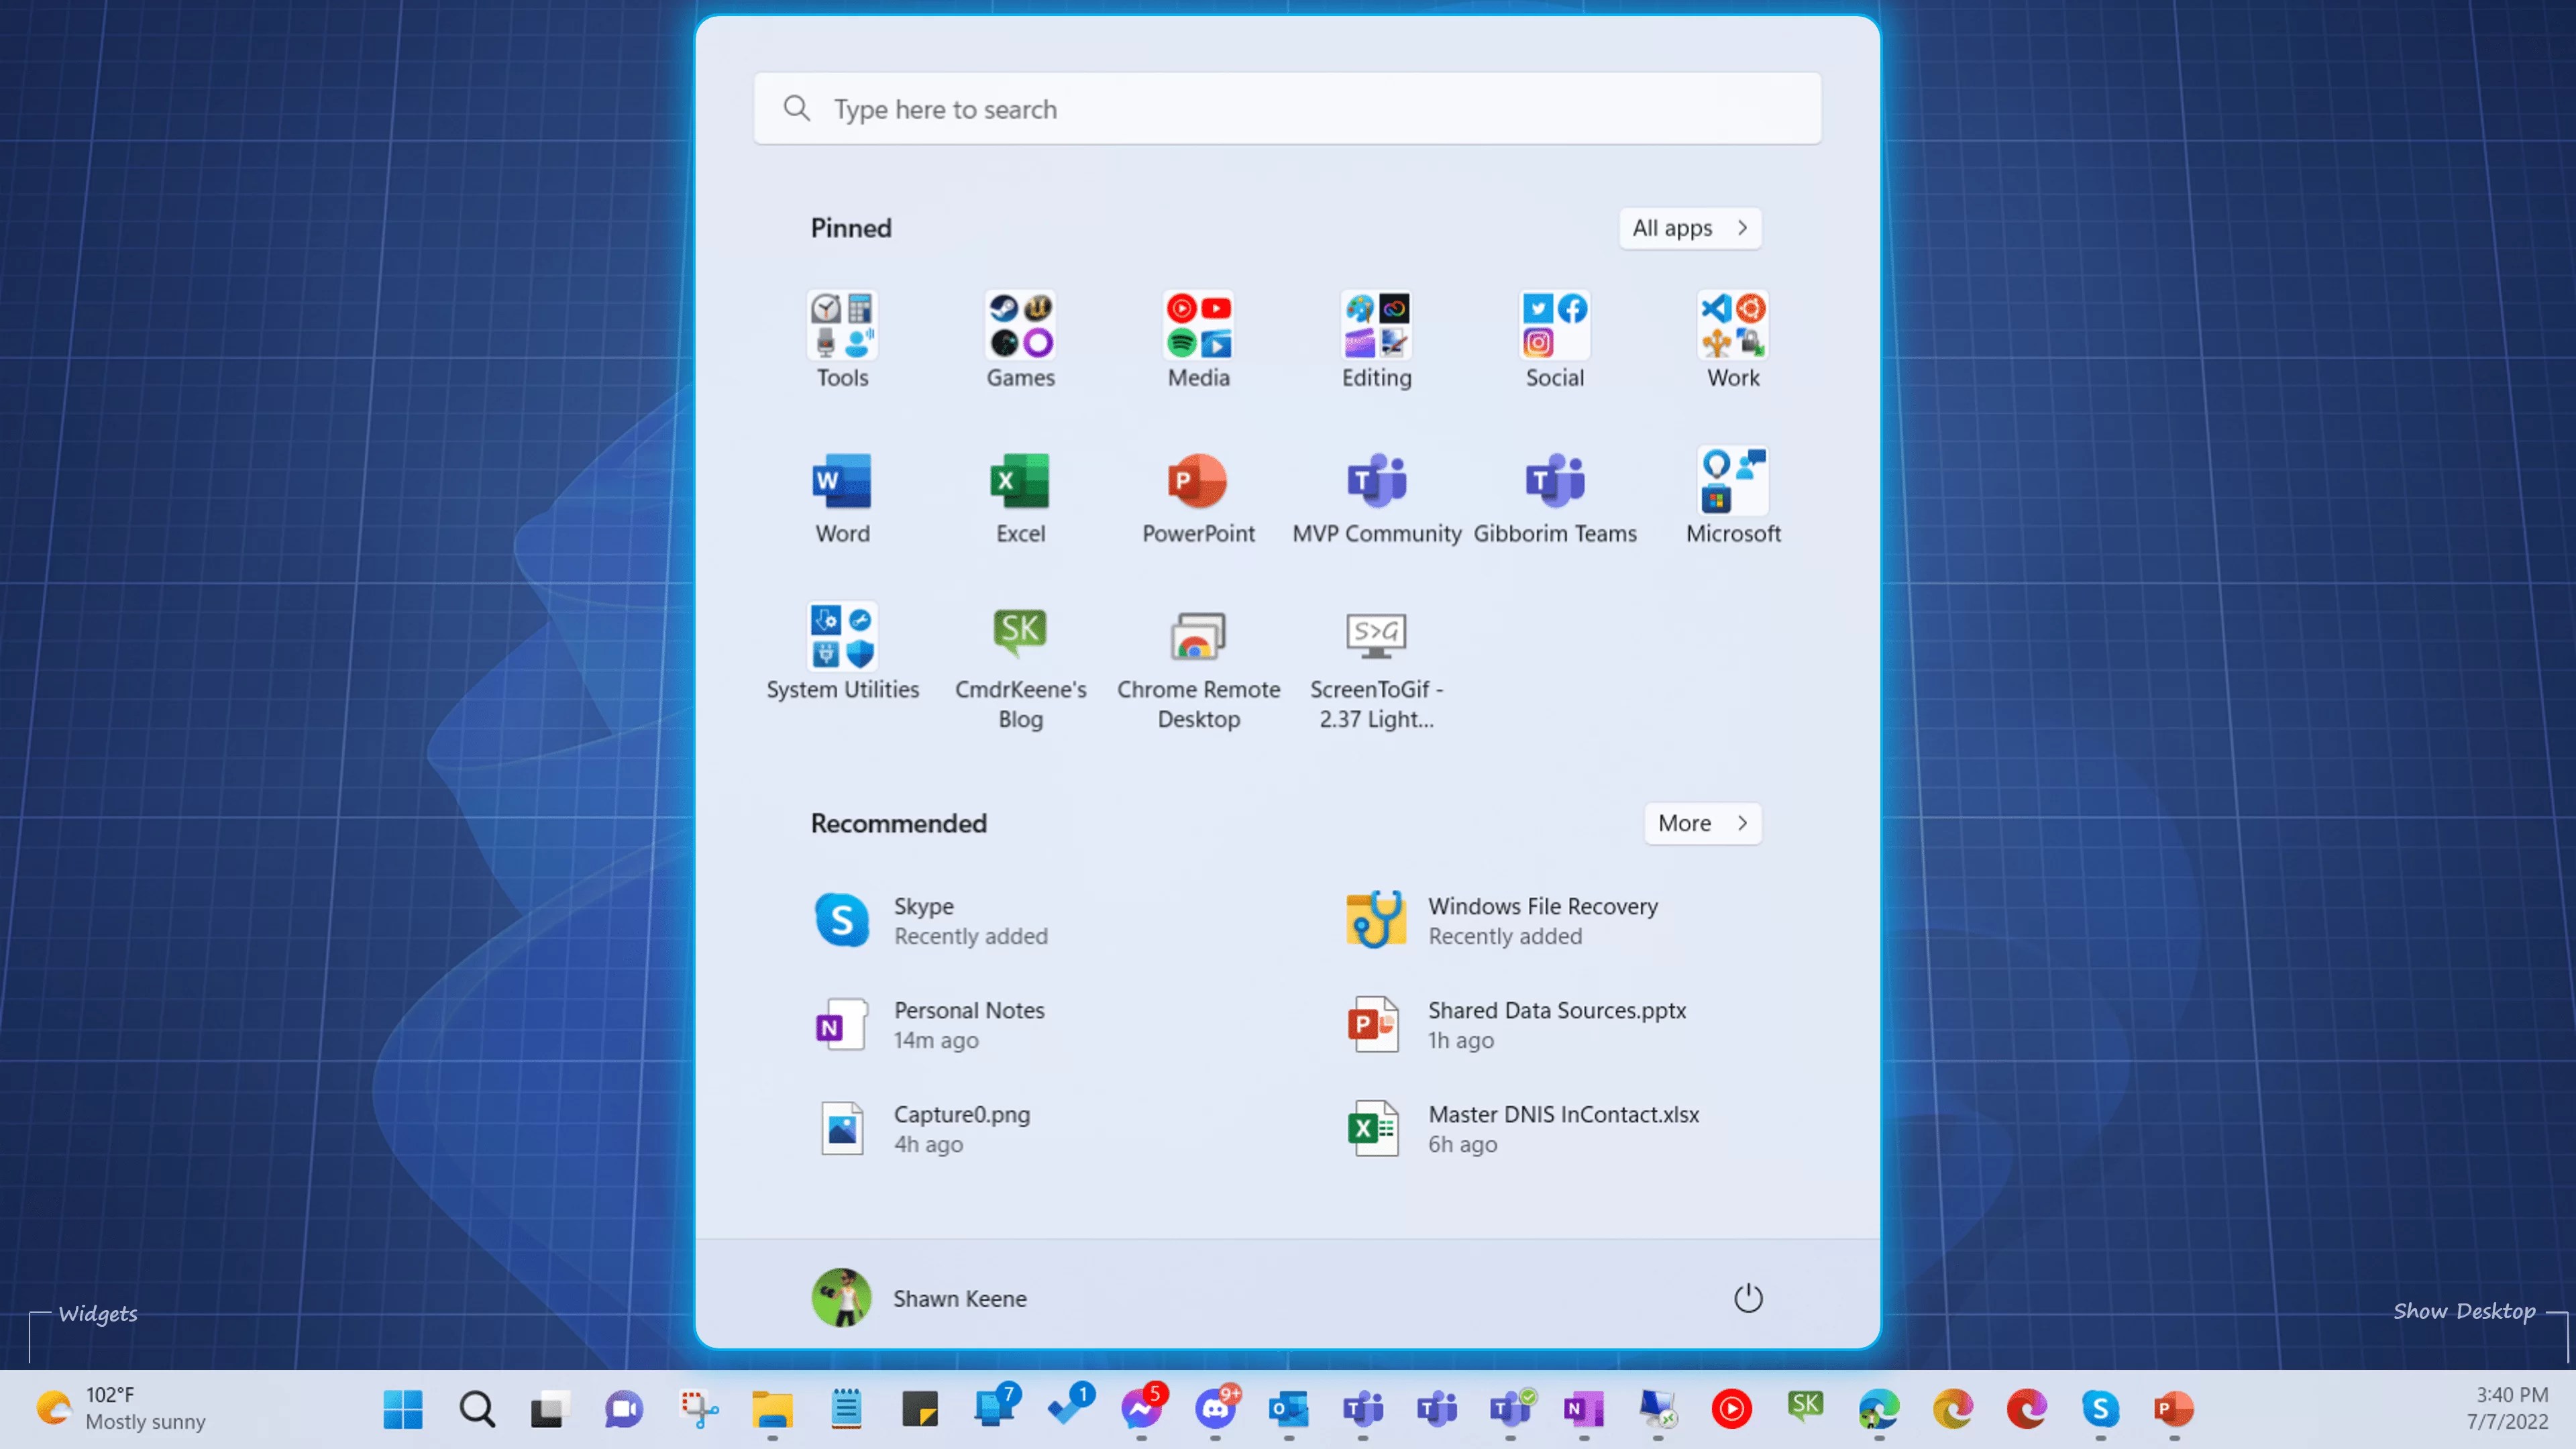Open Shawn Keene user account menu
This screenshot has width=2576, height=1449.
[x=919, y=1298]
